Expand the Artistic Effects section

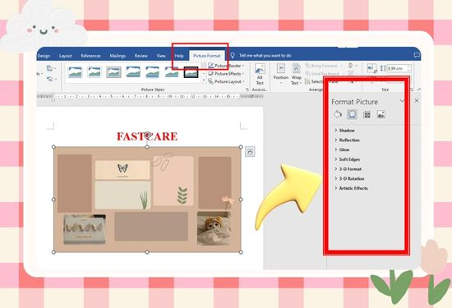pos(351,188)
